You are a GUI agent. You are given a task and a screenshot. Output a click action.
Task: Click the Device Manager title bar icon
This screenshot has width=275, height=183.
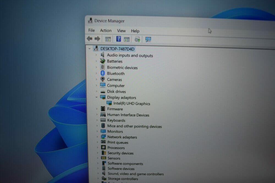tap(90, 21)
